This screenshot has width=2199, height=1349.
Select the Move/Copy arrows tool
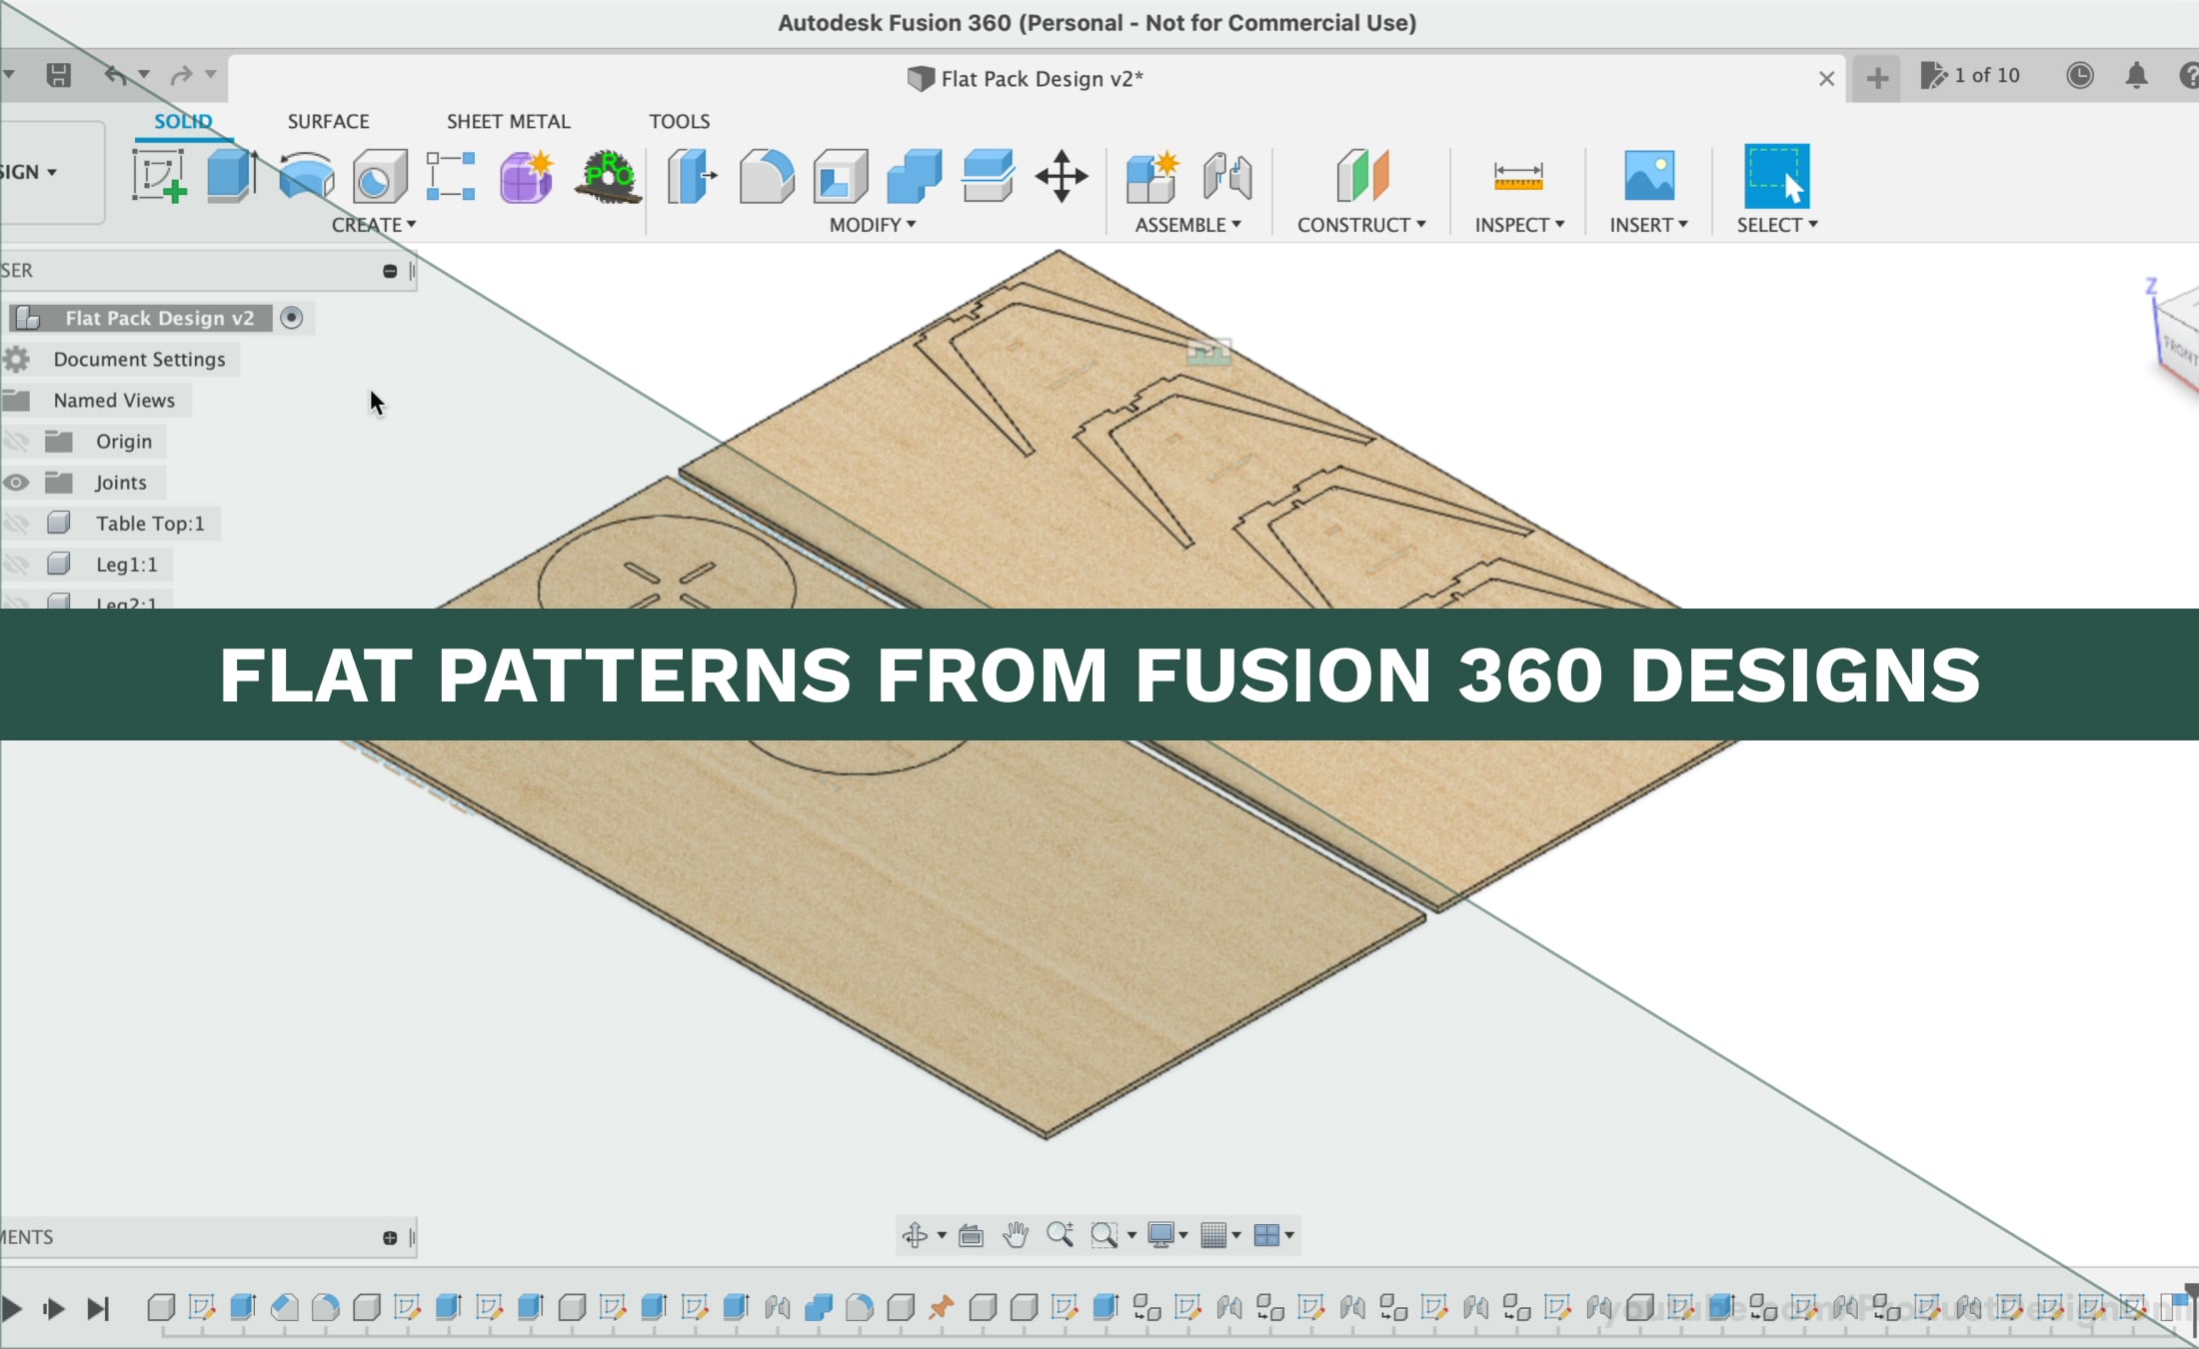[1061, 177]
